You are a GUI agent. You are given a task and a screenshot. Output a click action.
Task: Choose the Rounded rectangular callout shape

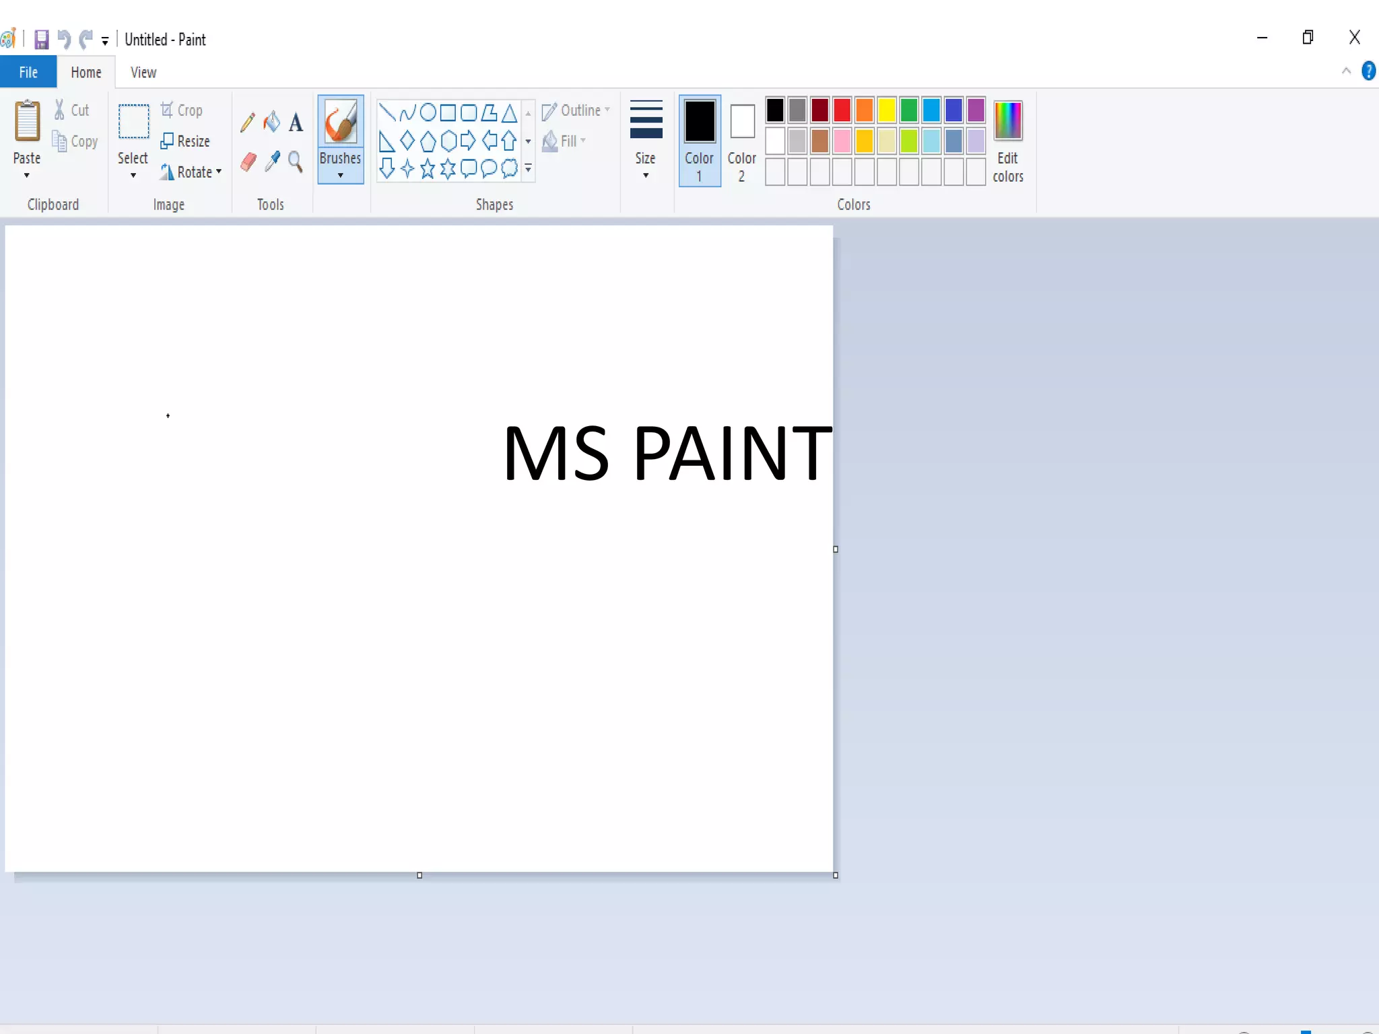pyautogui.click(x=469, y=168)
